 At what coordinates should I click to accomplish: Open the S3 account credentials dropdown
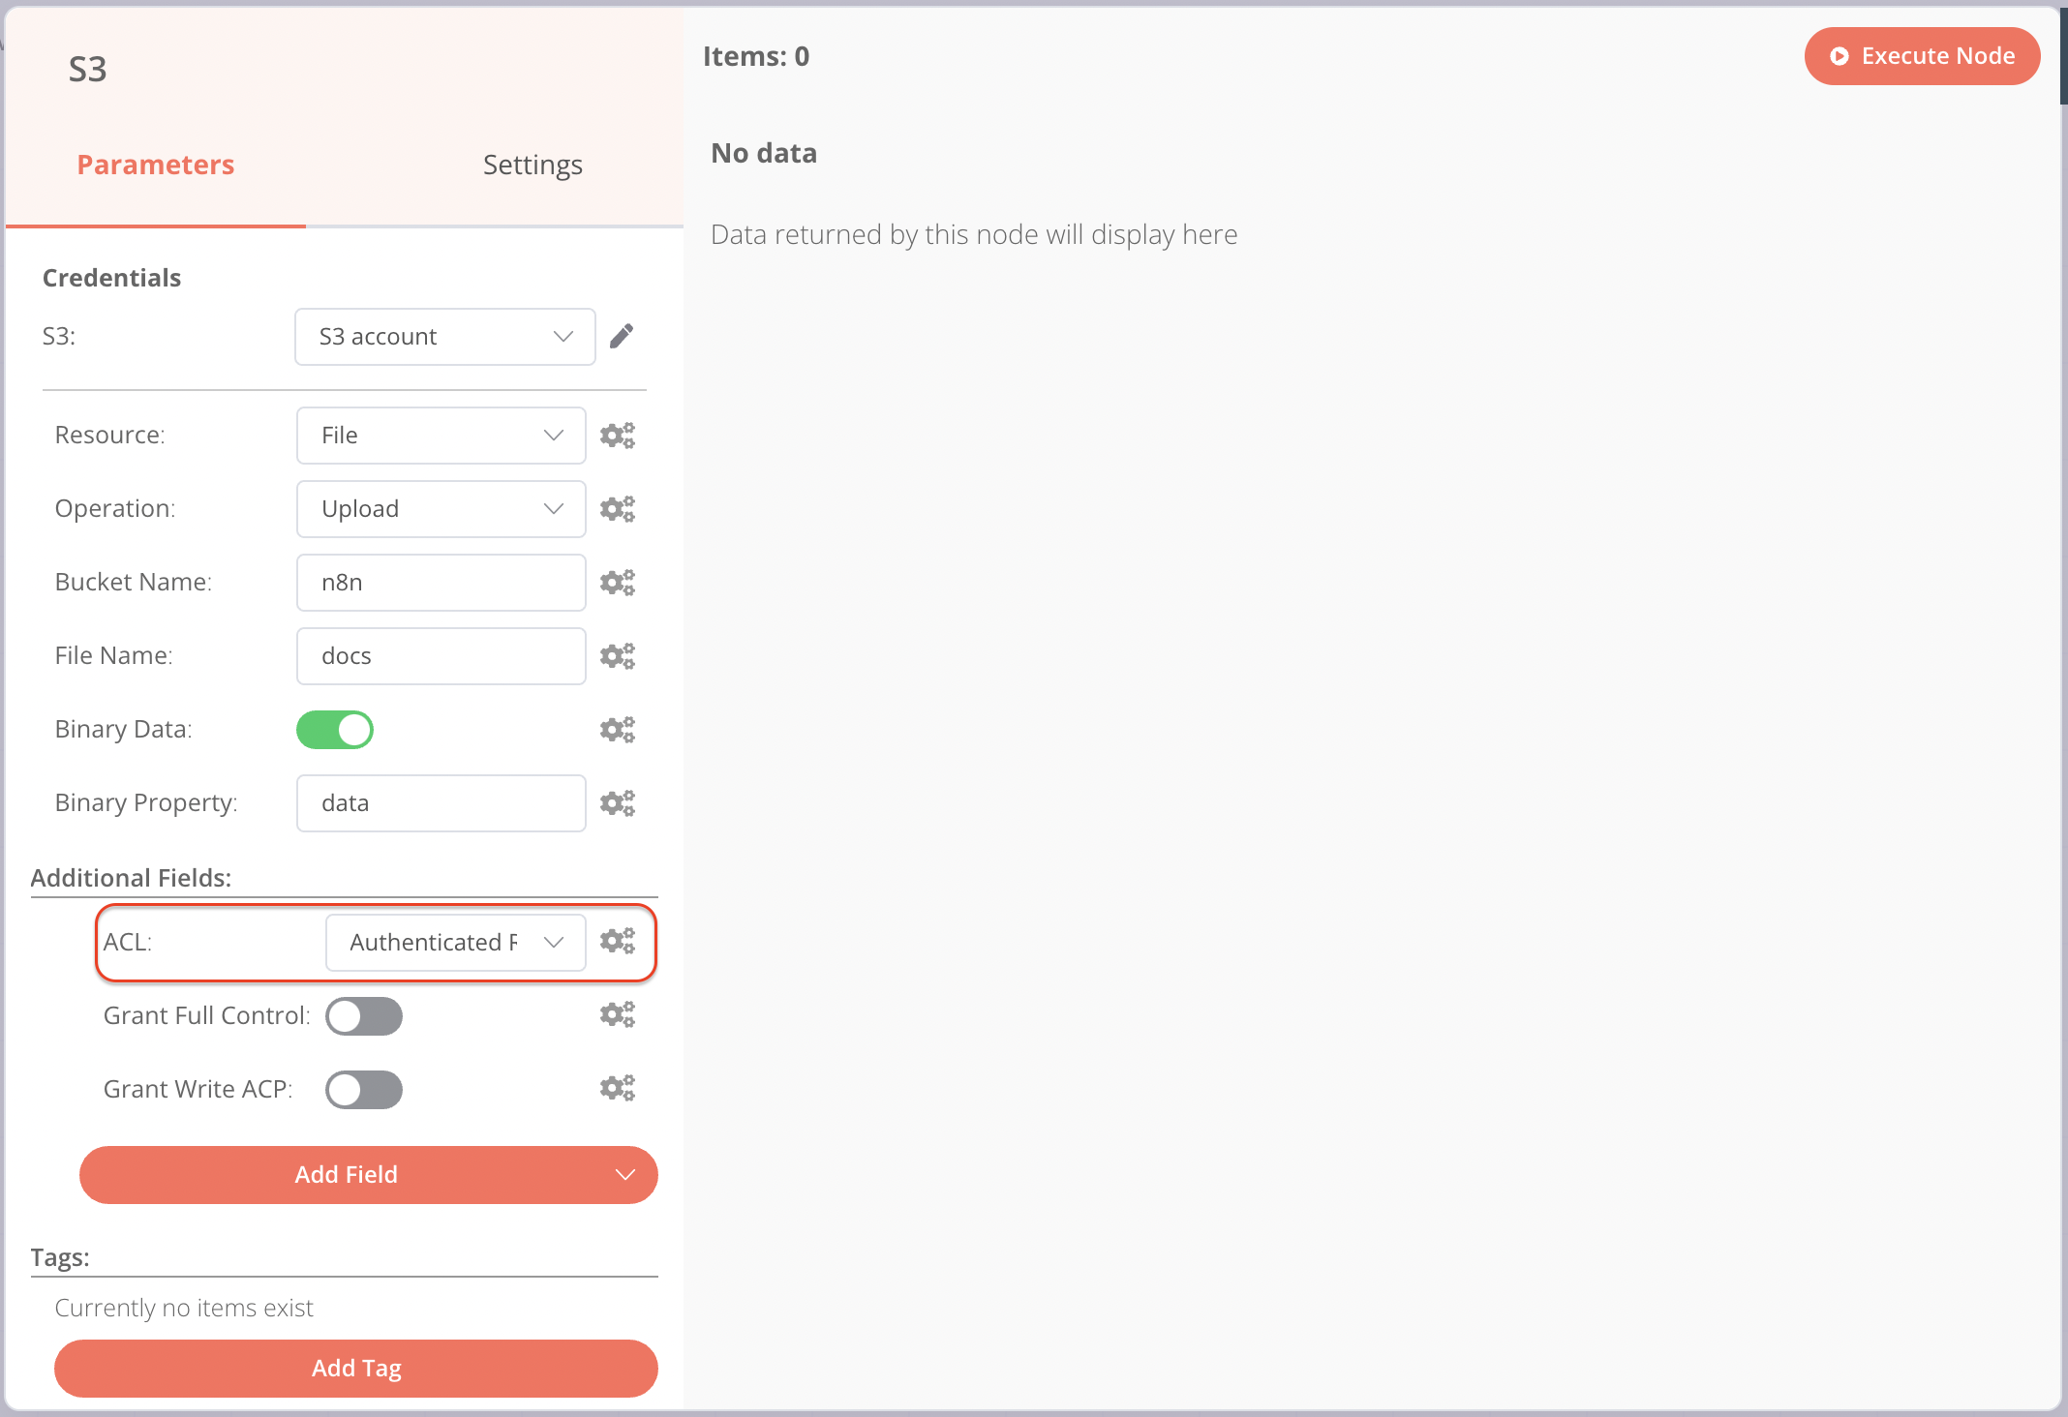[x=444, y=336]
